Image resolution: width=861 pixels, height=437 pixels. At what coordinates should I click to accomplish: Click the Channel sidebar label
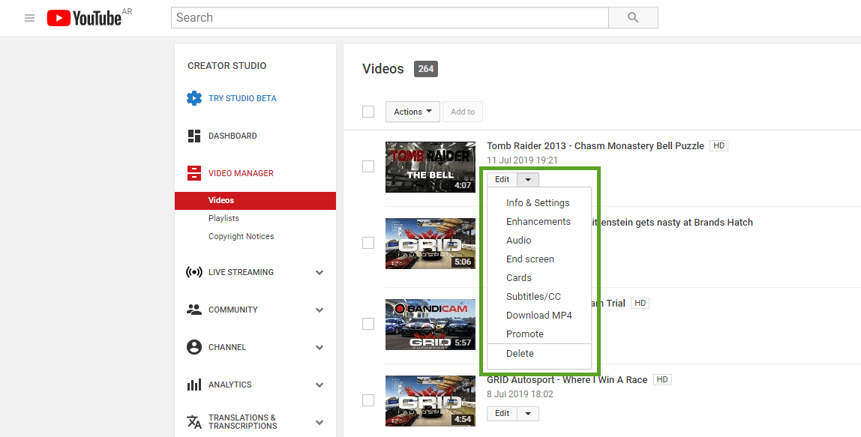tap(227, 347)
